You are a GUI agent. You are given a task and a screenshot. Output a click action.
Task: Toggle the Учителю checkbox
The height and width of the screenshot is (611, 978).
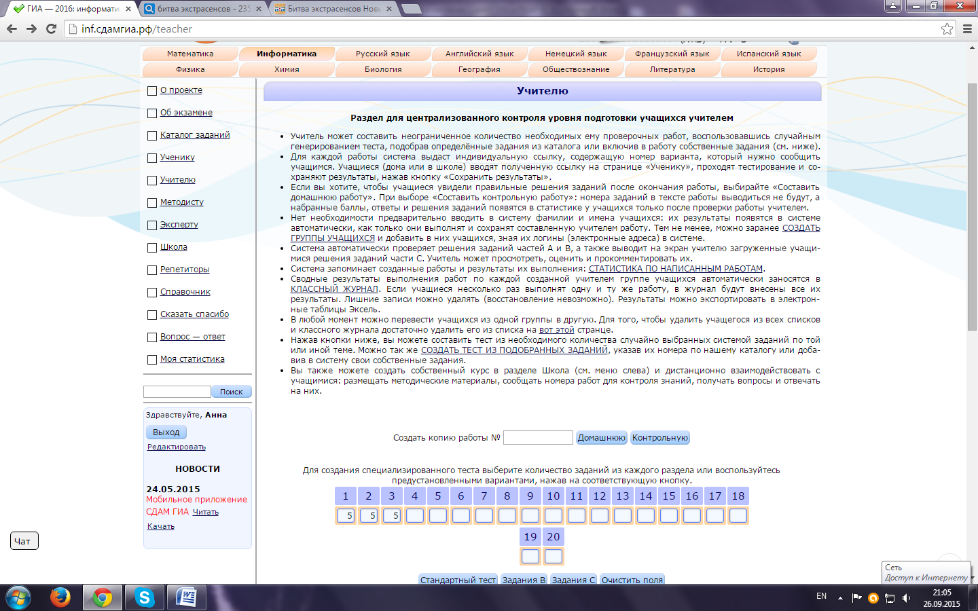pyautogui.click(x=152, y=181)
